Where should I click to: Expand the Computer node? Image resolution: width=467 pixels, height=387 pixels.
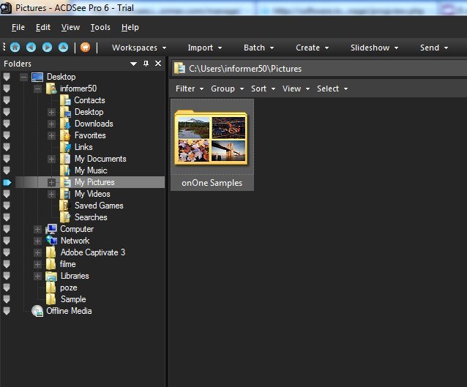[37, 229]
